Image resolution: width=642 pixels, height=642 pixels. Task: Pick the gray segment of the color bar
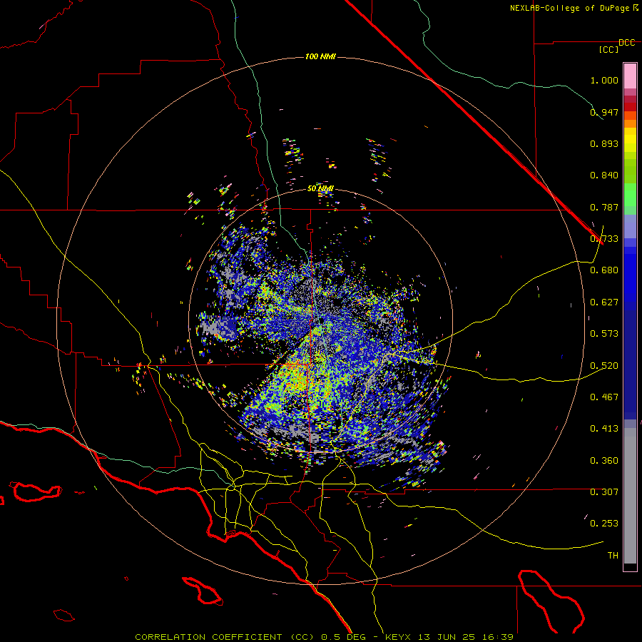tap(630, 496)
